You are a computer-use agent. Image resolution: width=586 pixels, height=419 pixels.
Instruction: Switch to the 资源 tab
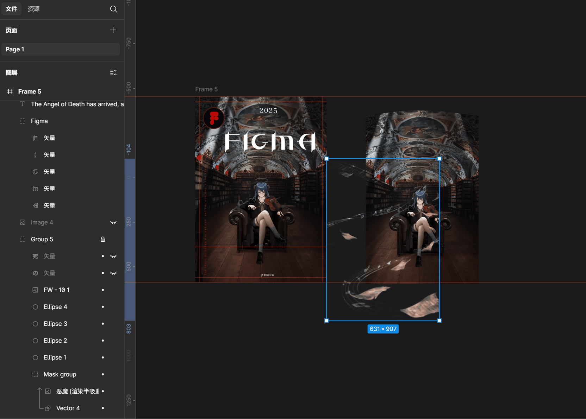(34, 9)
